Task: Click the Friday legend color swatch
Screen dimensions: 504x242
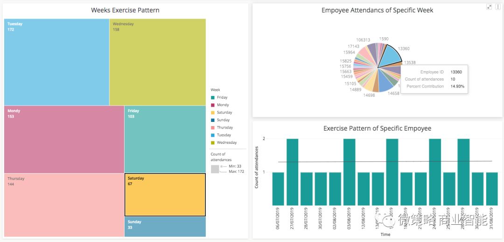Action: (213, 98)
